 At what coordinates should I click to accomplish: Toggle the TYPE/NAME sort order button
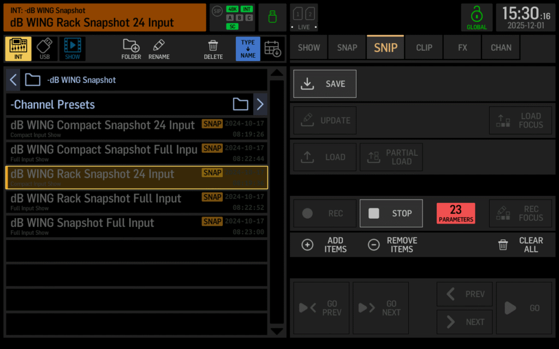(x=248, y=49)
